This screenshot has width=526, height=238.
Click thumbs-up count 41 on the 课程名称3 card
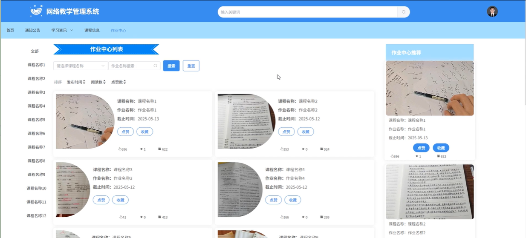pos(123,217)
